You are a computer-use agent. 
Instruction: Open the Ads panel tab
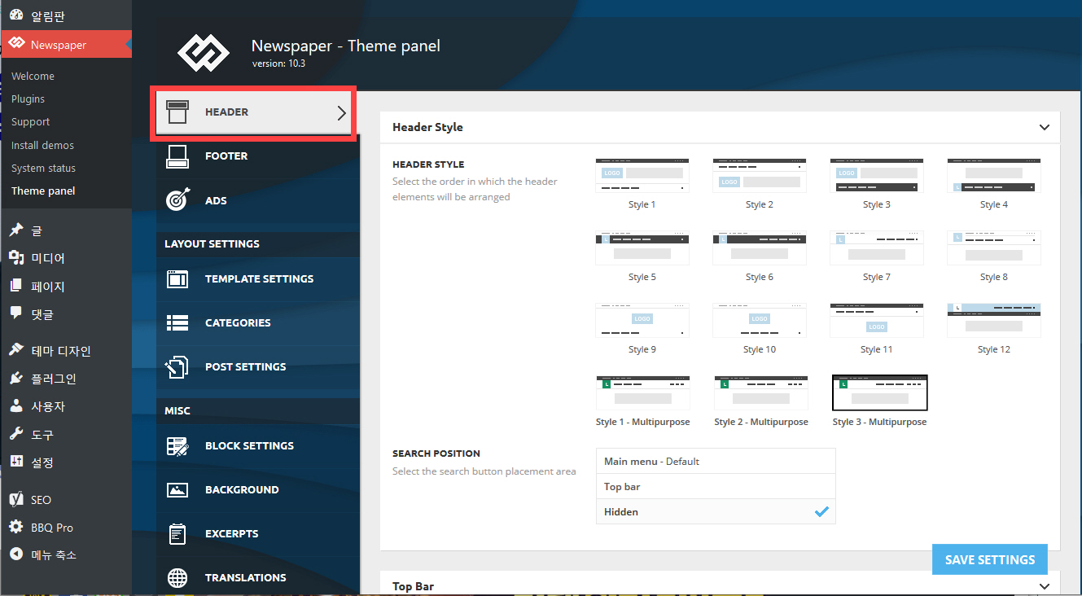tap(258, 200)
